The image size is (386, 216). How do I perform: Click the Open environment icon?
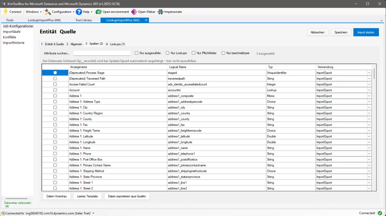[x=98, y=12]
